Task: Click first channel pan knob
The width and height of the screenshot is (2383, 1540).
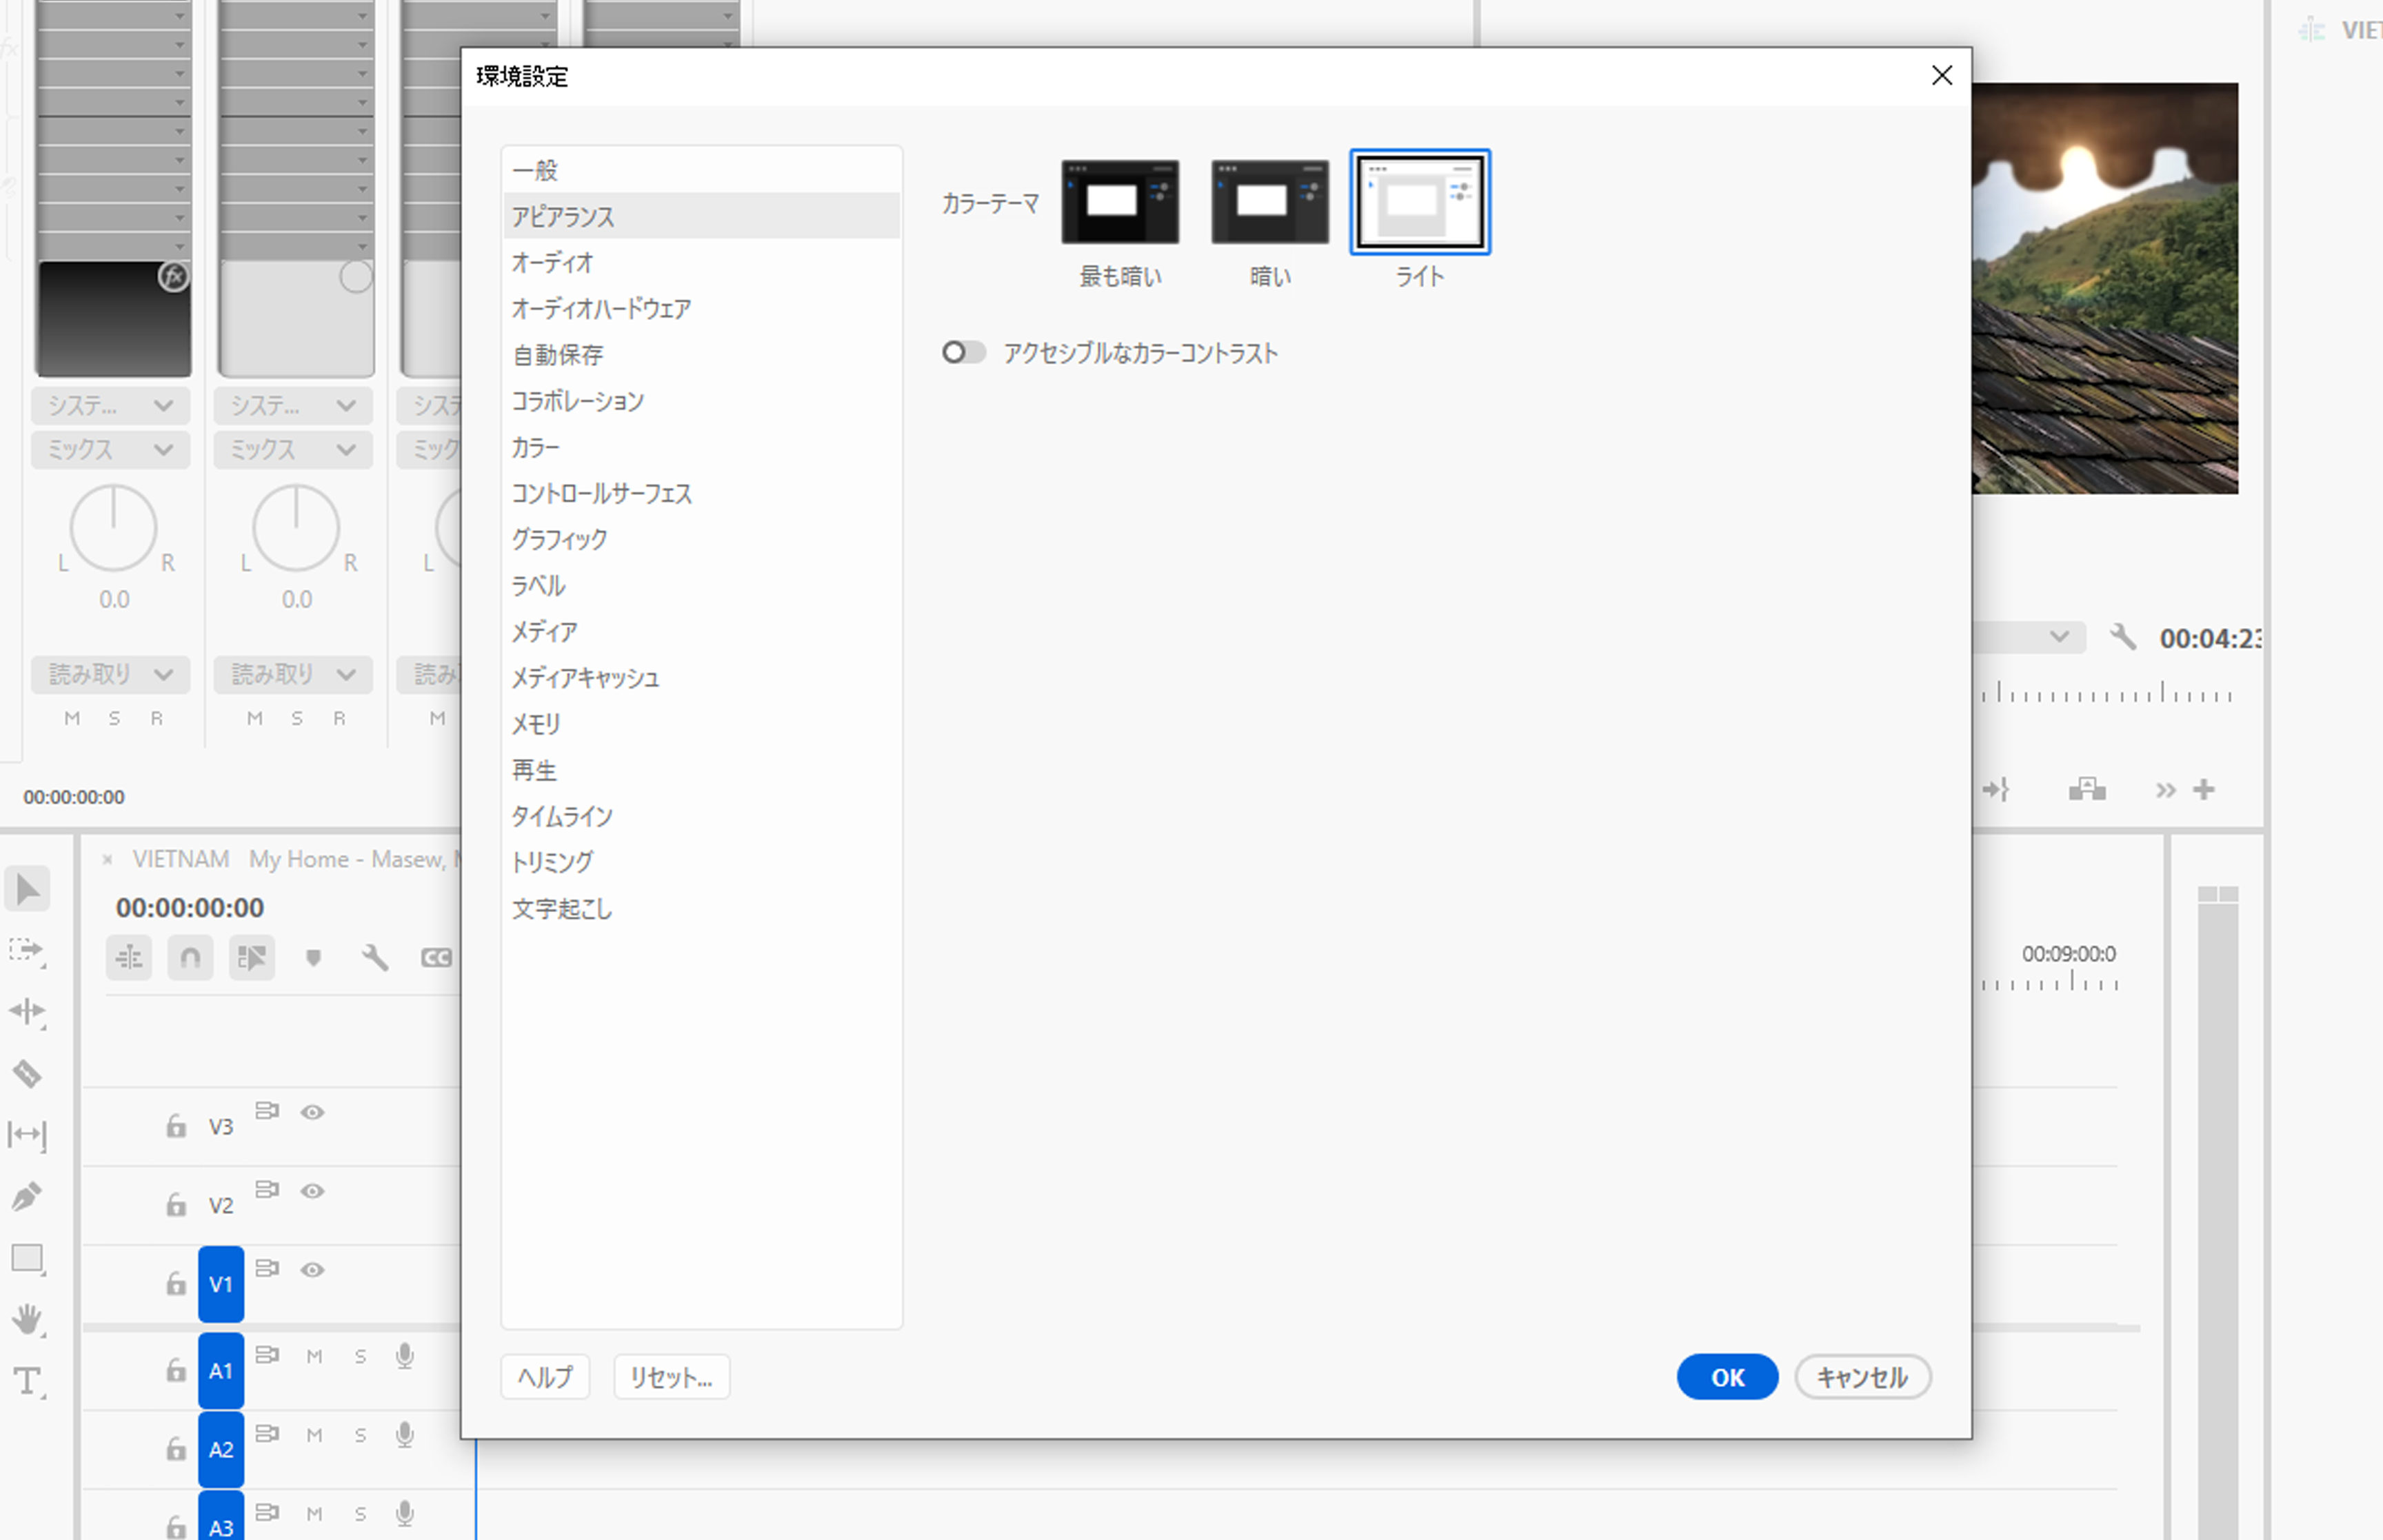Action: pos(113,528)
